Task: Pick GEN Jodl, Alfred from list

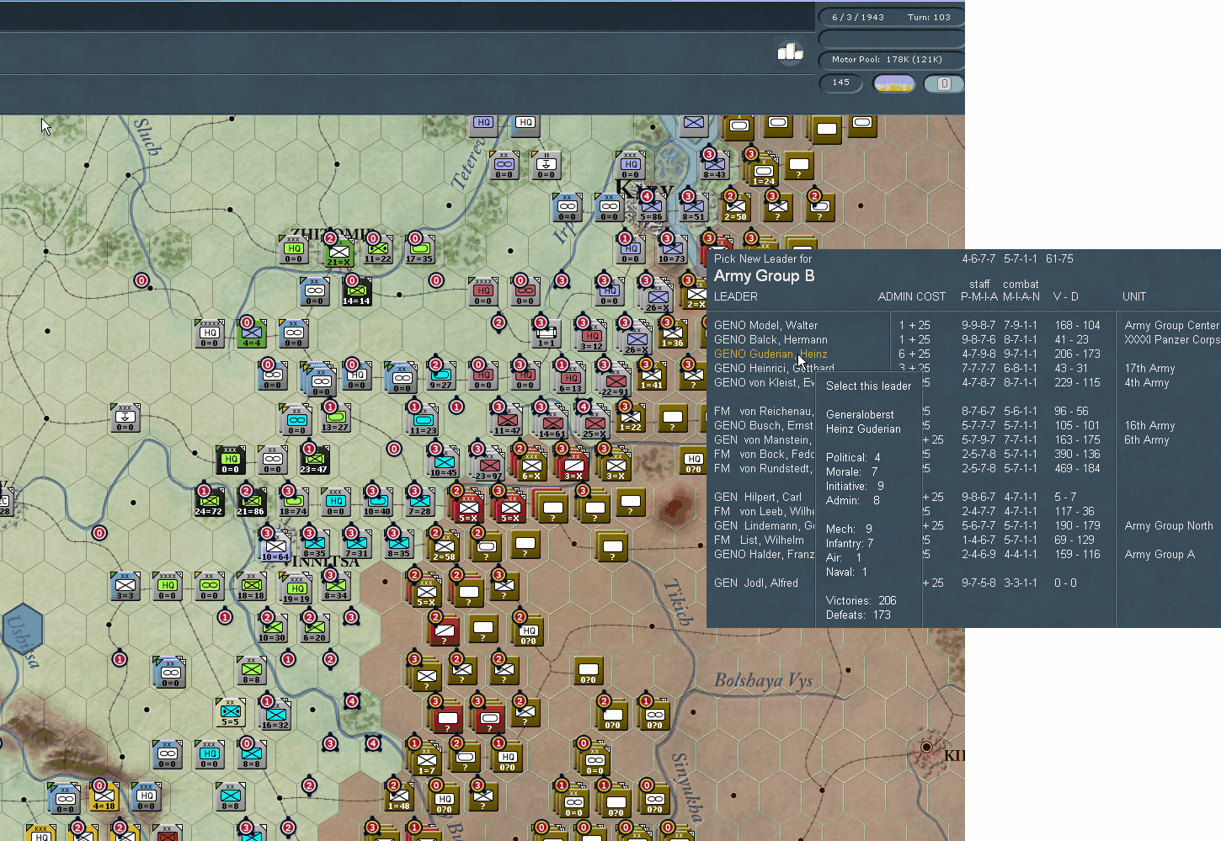Action: (x=756, y=583)
